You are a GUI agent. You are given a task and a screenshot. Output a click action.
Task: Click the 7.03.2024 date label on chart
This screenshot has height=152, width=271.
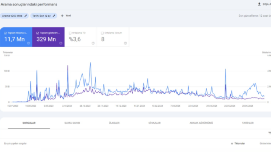coord(175,106)
